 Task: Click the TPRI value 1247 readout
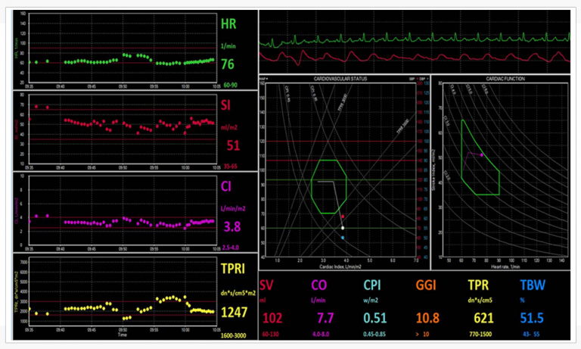[x=234, y=310]
